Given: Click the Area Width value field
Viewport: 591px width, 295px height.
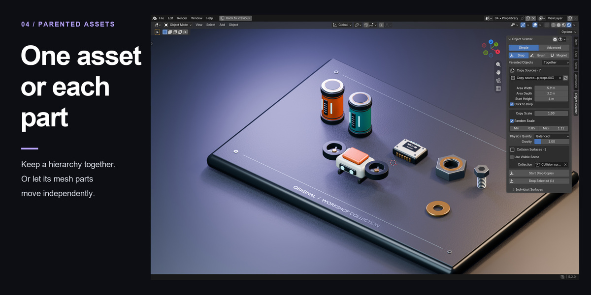Looking at the screenshot, I should pyautogui.click(x=552, y=88).
